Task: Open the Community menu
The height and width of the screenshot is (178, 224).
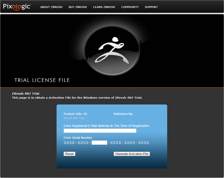Action: (x=130, y=7)
